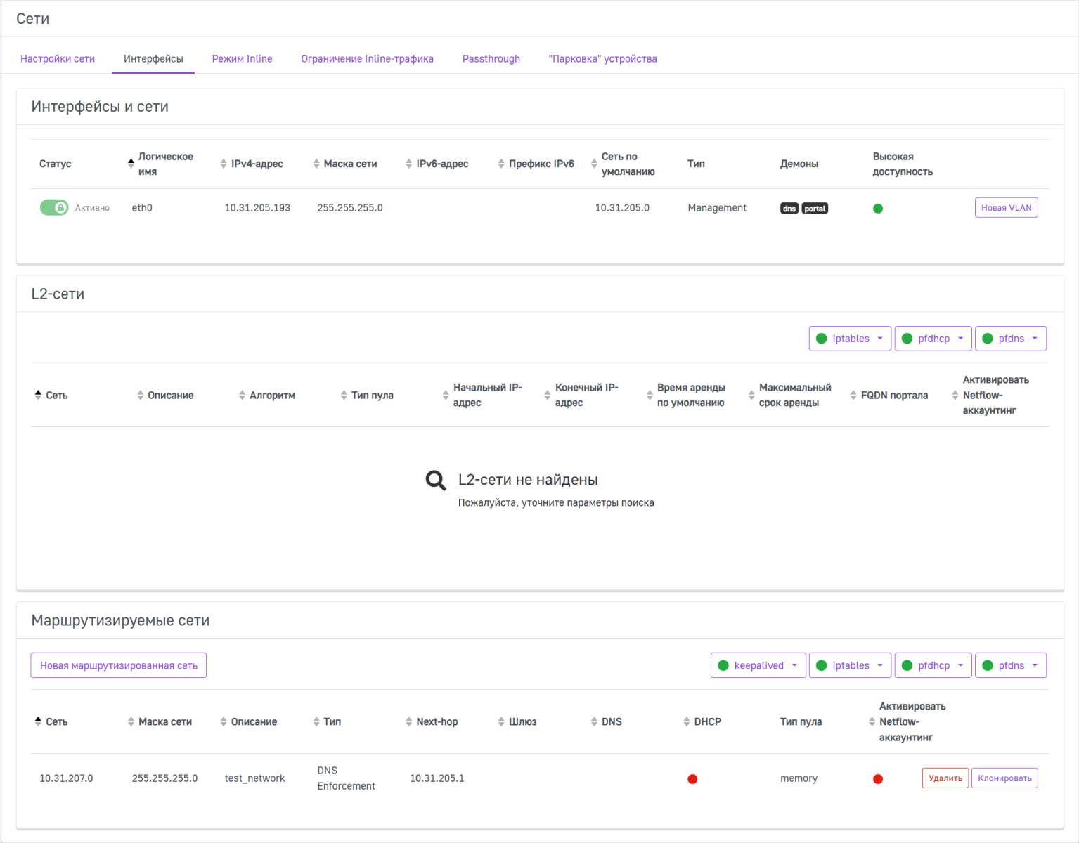1079x843 pixels.
Task: Open Настройки сети tab
Action: click(x=58, y=59)
